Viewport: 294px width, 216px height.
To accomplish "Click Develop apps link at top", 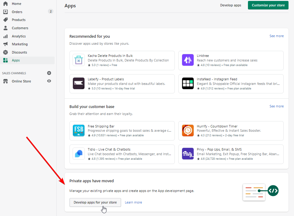I will tap(231, 5).
